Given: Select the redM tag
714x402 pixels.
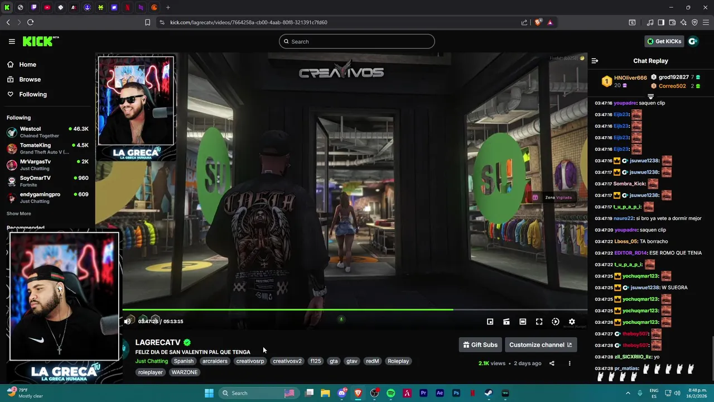Looking at the screenshot, I should click(x=373, y=361).
